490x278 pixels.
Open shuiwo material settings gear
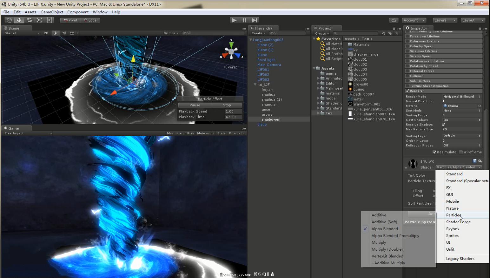pyautogui.click(x=480, y=161)
